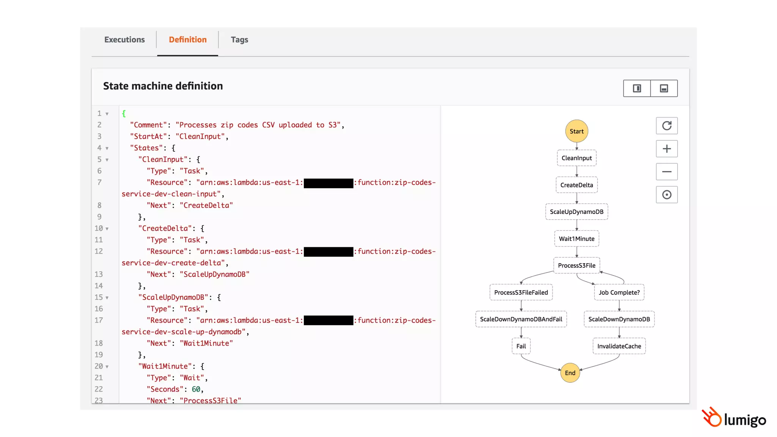
Task: Click the Job Complete? choice node
Action: tap(619, 292)
